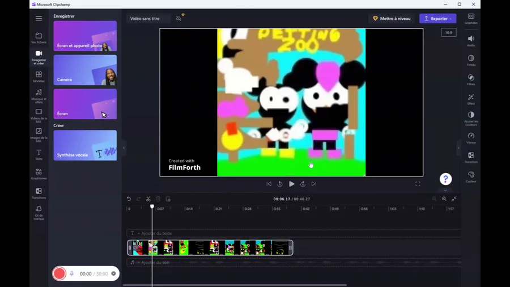
Task: Toggle the microphone in recorder bar
Action: (x=71, y=273)
